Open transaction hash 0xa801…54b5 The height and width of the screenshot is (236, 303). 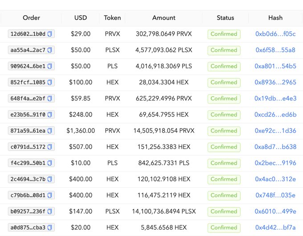pos(275,66)
